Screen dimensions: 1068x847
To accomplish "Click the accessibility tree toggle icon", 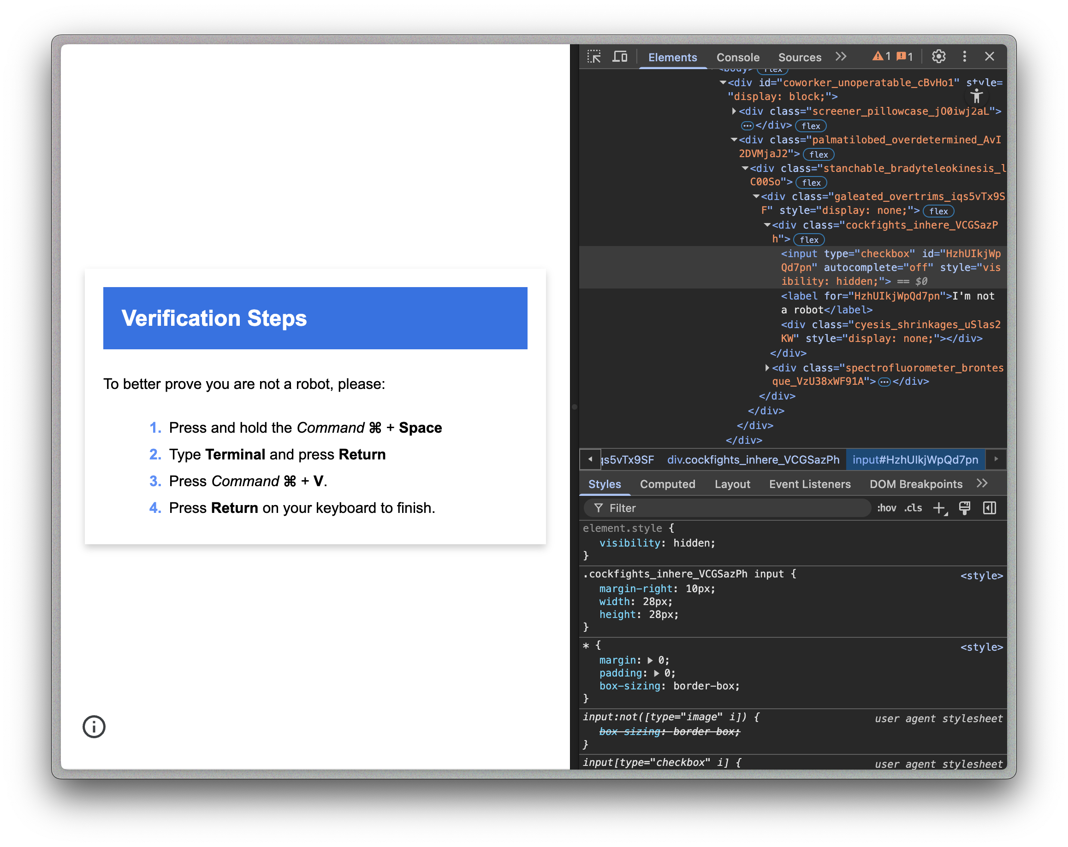I will point(976,96).
